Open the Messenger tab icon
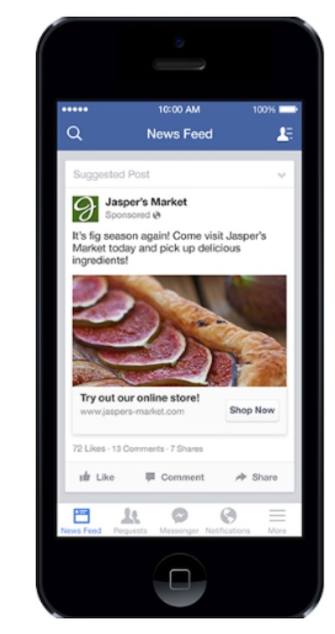The height and width of the screenshot is (634, 335). [x=179, y=521]
